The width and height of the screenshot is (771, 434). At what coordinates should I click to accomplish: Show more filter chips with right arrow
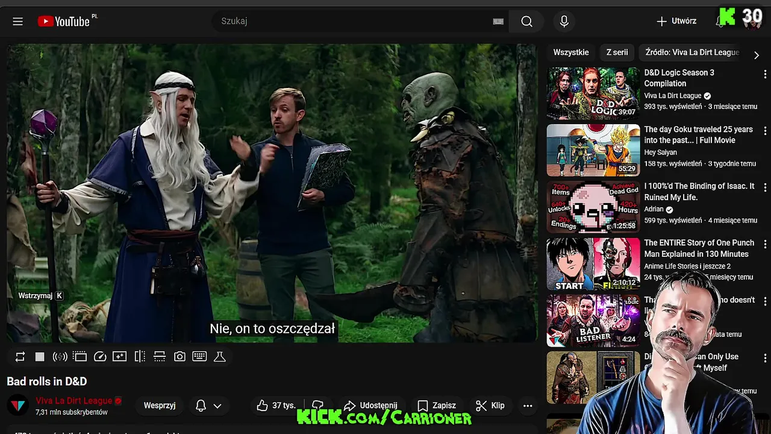tap(757, 55)
